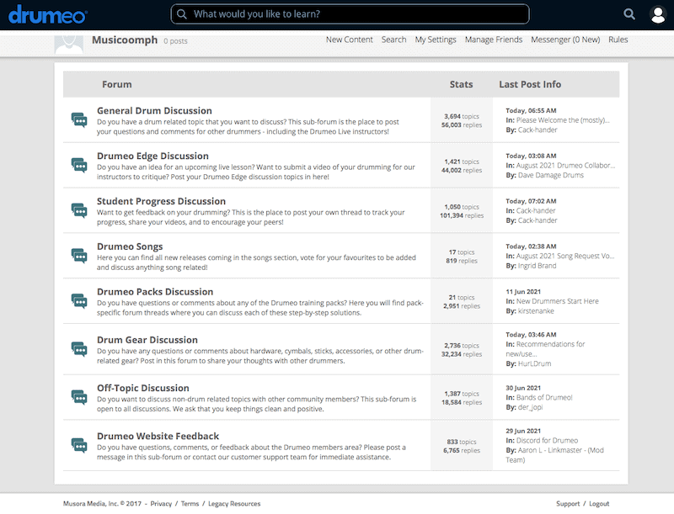Image resolution: width=674 pixels, height=514 pixels.
Task: Click the Drum Gear Discussion chat icon
Action: coord(79,349)
